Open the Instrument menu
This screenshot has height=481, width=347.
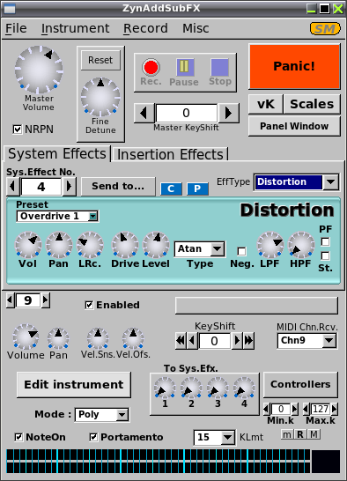coord(75,28)
